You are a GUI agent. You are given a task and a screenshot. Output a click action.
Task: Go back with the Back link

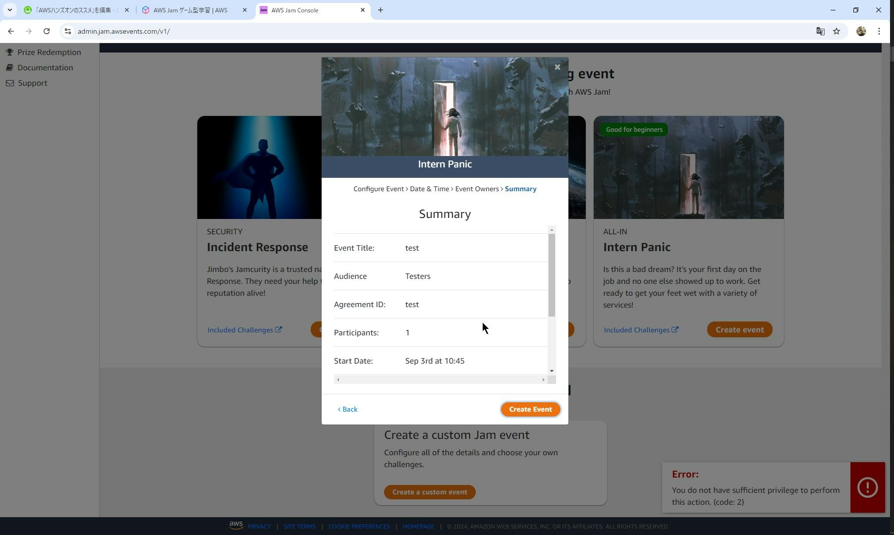coord(348,409)
